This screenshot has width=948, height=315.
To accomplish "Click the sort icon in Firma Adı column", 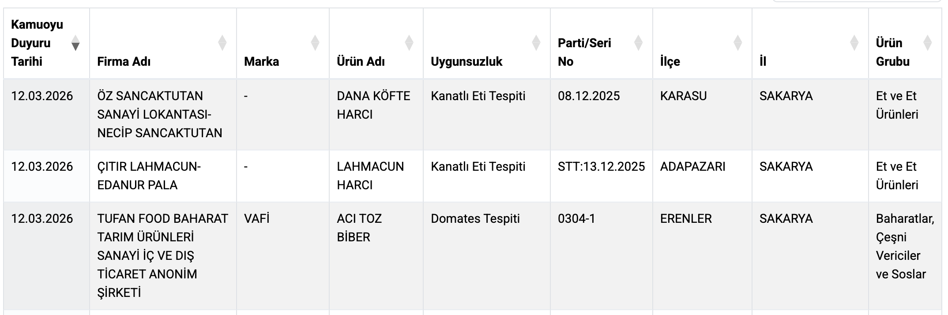I will click(x=222, y=43).
